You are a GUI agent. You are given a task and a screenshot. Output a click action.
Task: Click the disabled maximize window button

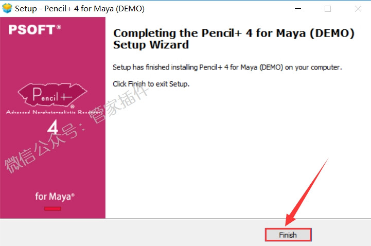coord(328,9)
